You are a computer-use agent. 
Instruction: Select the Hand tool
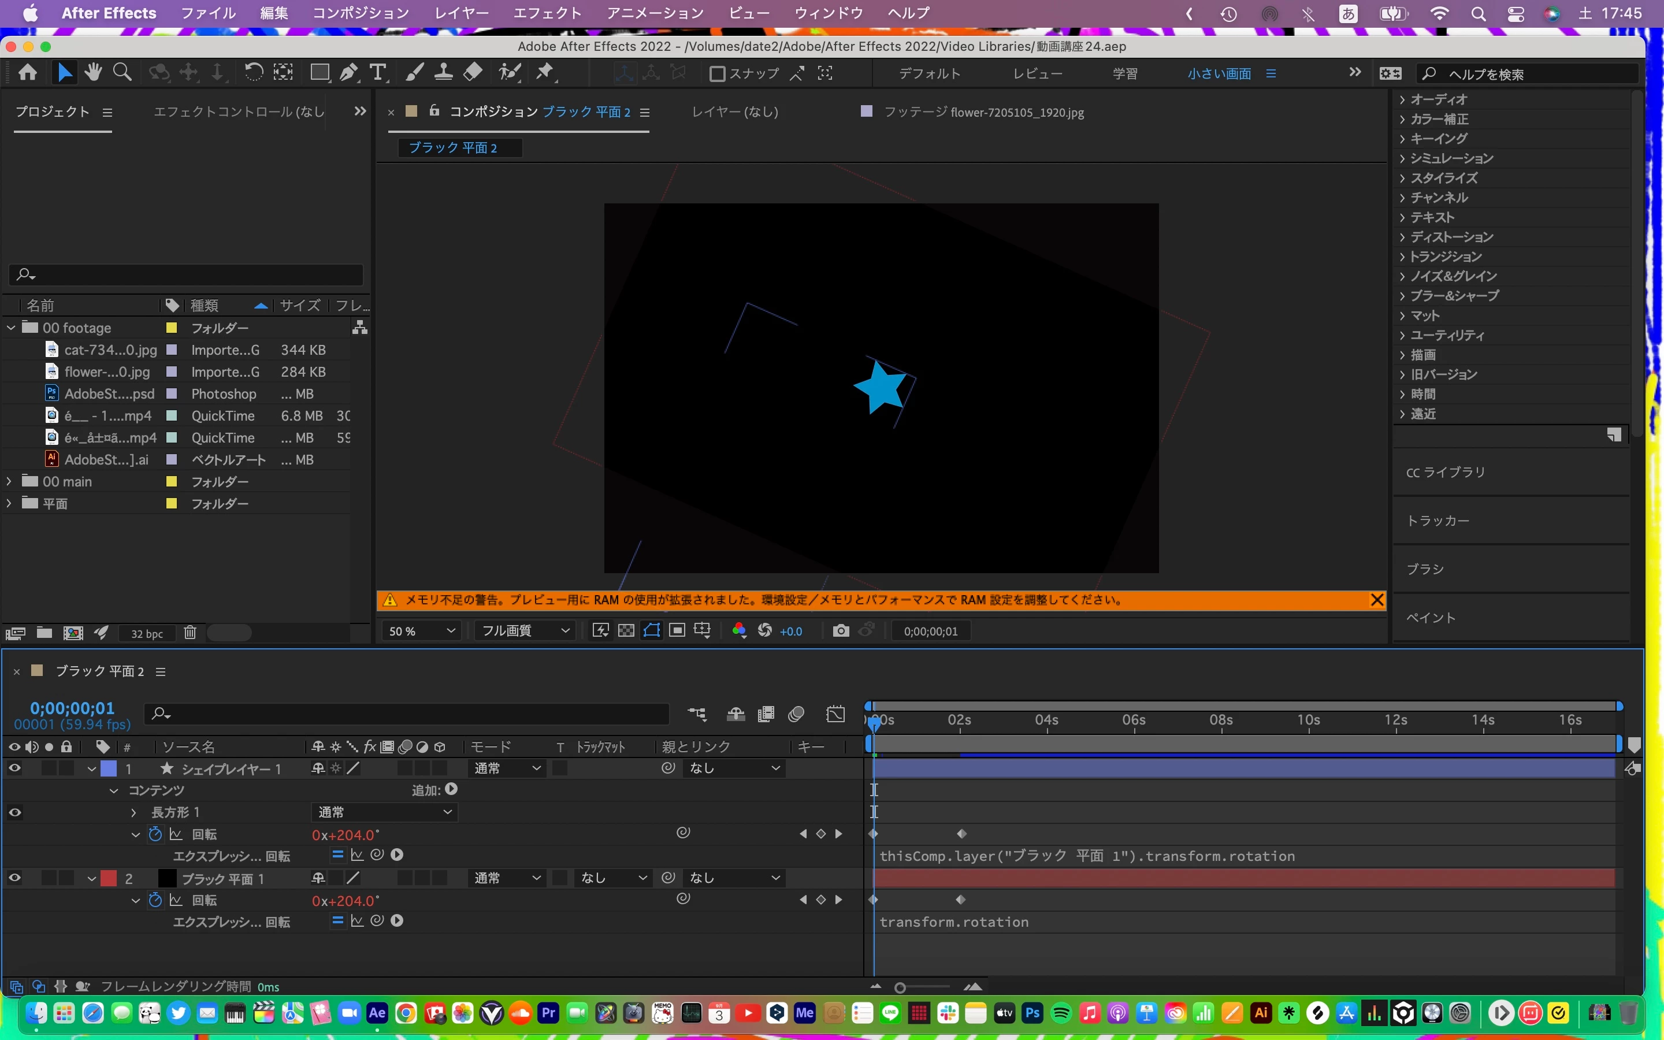93,72
